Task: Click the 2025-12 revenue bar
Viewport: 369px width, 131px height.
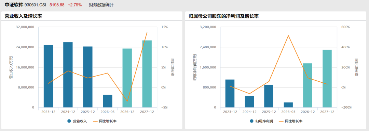Action: pos(88,77)
